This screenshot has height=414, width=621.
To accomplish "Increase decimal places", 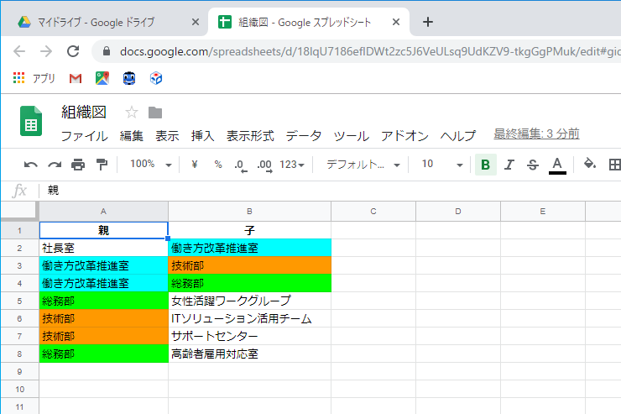I will click(x=264, y=165).
